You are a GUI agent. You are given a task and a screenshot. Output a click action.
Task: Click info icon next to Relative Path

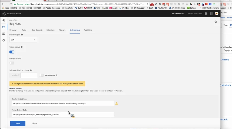[x=57, y=75]
